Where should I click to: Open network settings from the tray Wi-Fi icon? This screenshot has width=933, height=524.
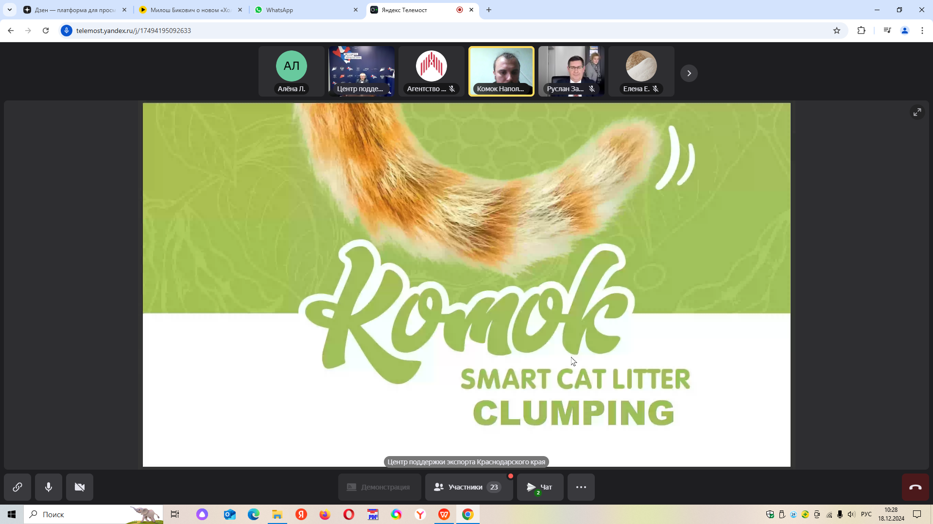(829, 514)
